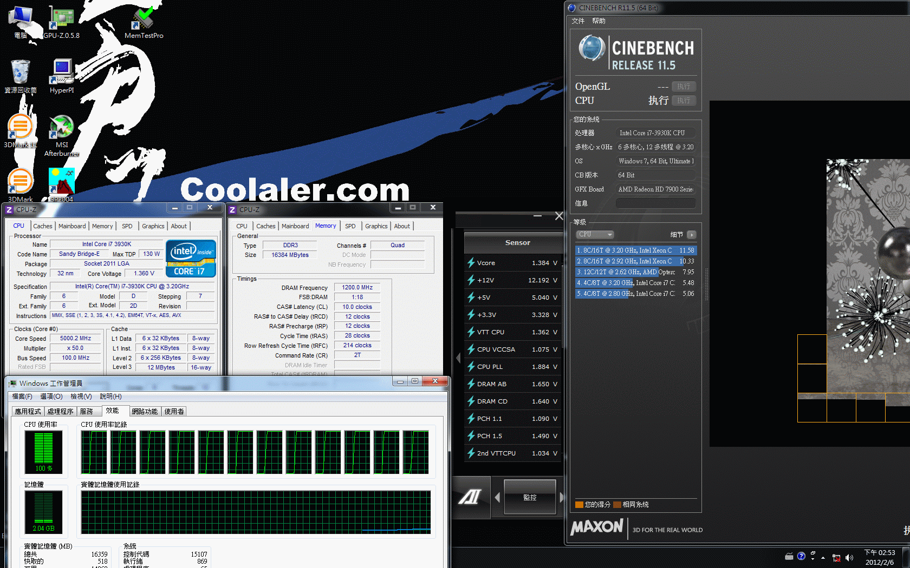Show hidden tray icons arrow
The width and height of the screenshot is (910, 568).
click(823, 557)
